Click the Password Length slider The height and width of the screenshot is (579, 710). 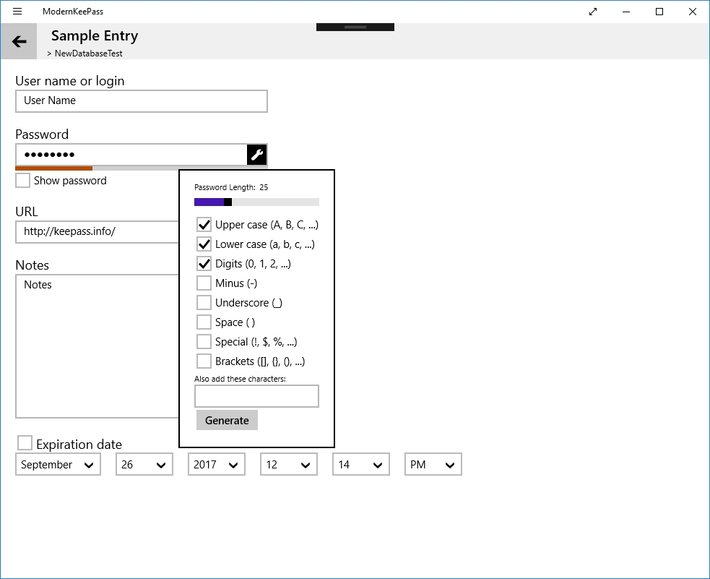coord(256,202)
